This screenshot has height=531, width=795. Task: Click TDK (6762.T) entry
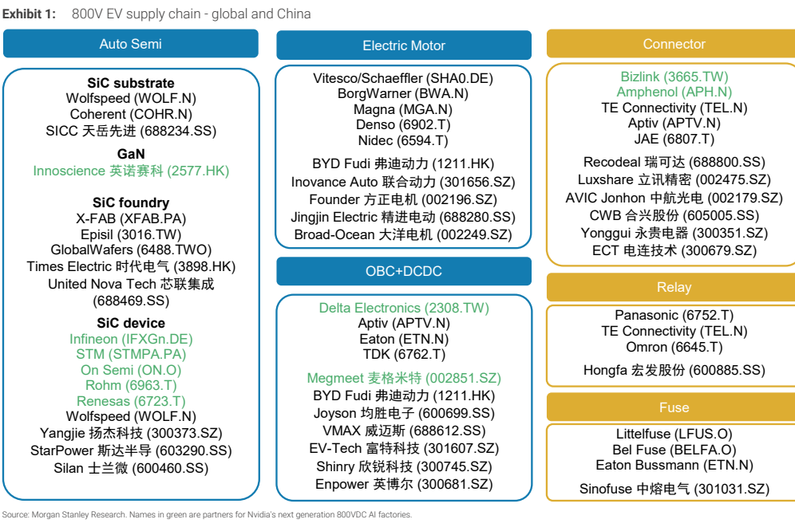click(x=404, y=354)
